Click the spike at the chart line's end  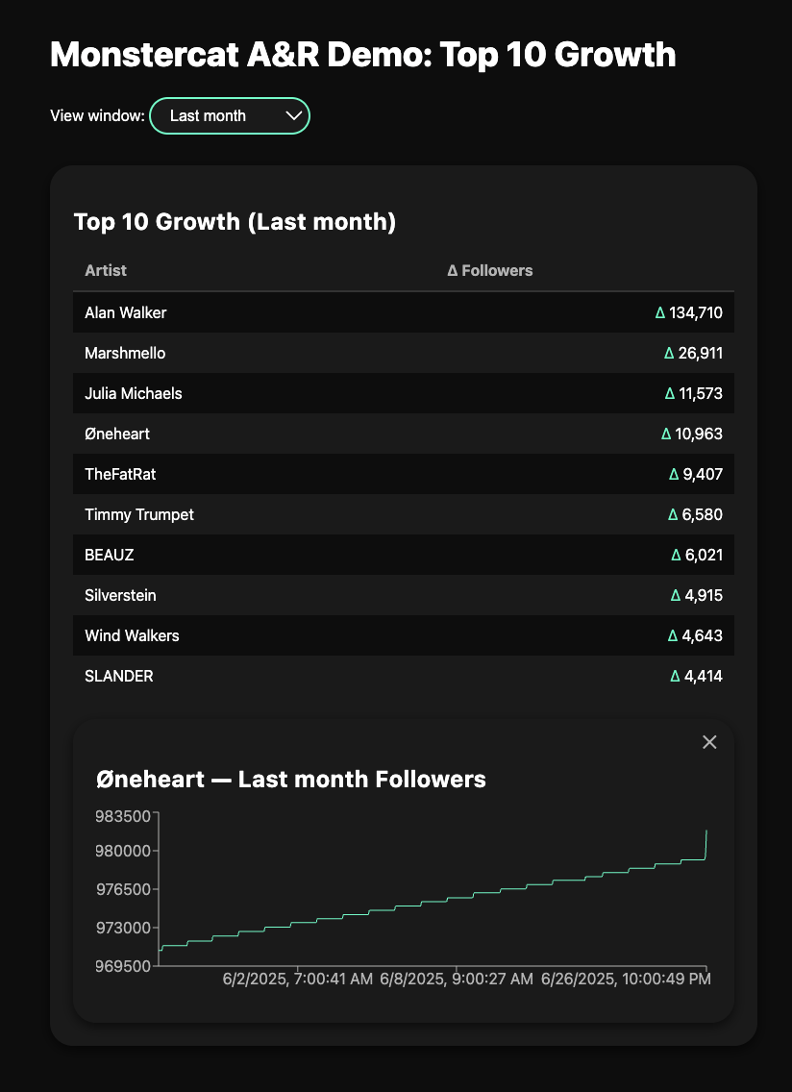[x=706, y=844]
